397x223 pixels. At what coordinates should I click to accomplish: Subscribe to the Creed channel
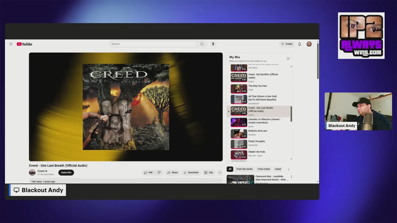pos(66,173)
